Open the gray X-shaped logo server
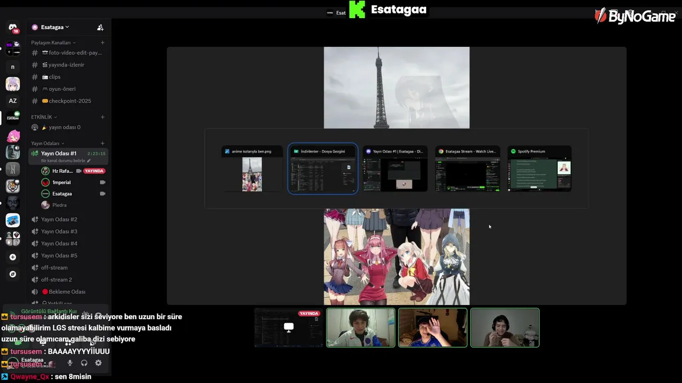 [x=13, y=169]
